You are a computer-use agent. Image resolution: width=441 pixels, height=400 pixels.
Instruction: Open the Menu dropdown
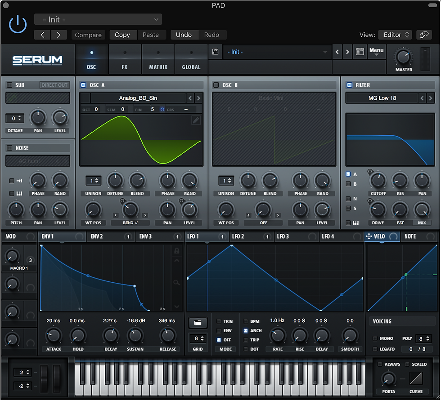pyautogui.click(x=376, y=51)
